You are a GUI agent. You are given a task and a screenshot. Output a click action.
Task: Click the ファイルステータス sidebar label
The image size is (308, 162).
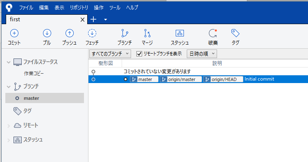[x=41, y=62]
